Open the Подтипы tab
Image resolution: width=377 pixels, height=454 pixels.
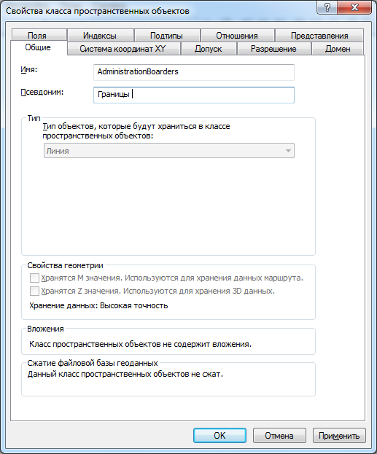tap(166, 35)
